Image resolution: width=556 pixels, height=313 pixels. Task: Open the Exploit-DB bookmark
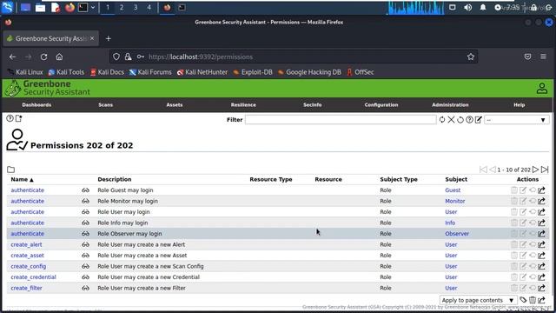253,72
